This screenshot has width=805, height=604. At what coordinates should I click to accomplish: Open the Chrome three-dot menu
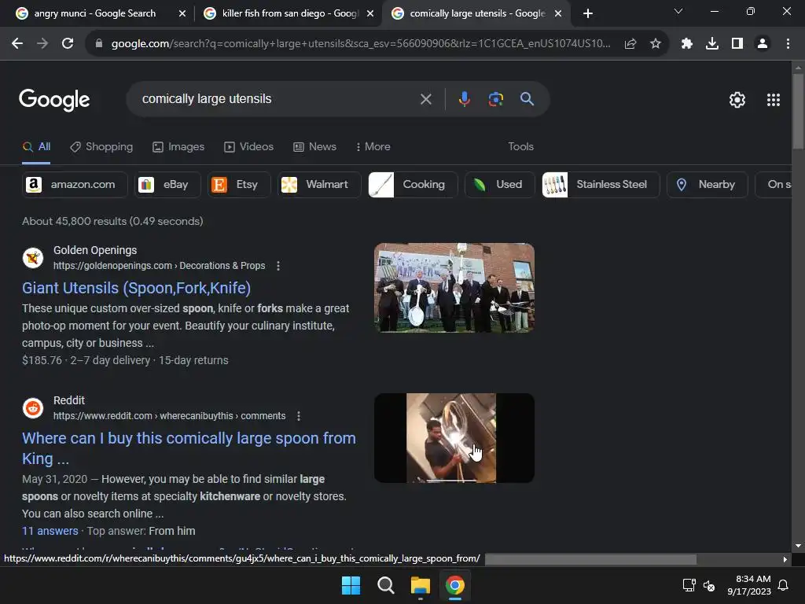[788, 44]
